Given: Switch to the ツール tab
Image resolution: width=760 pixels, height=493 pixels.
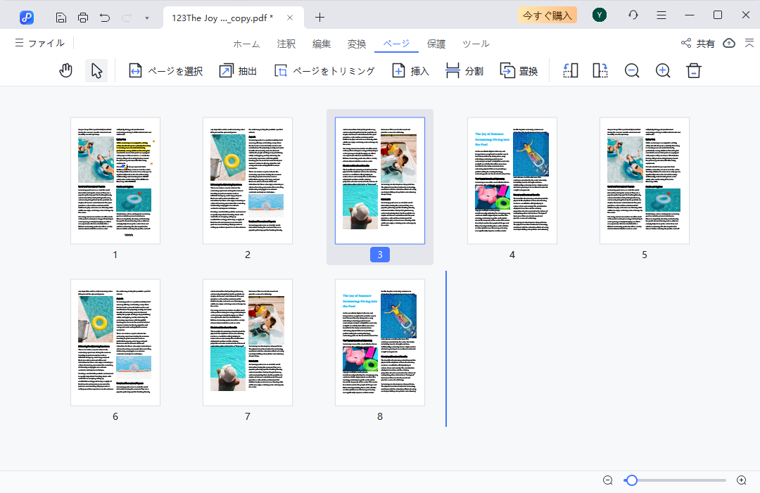Looking at the screenshot, I should [x=476, y=44].
